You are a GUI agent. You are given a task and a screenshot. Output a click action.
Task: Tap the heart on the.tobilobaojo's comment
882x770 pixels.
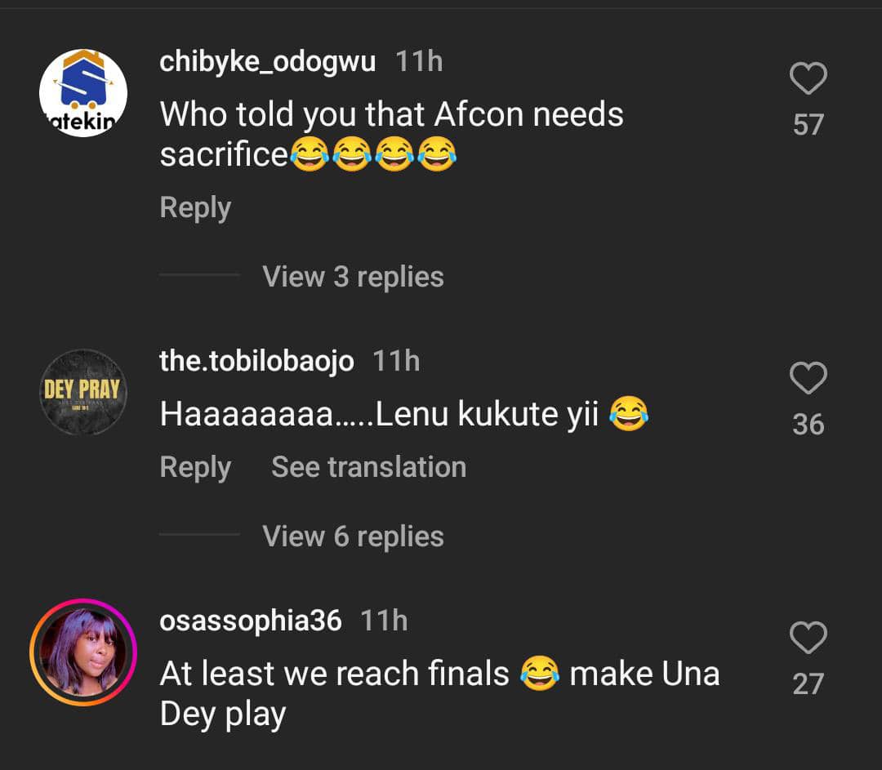click(x=808, y=378)
